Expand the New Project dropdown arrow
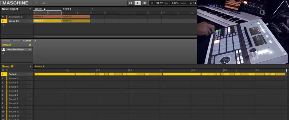Viewport: 289px width, 120px height. point(30,9)
